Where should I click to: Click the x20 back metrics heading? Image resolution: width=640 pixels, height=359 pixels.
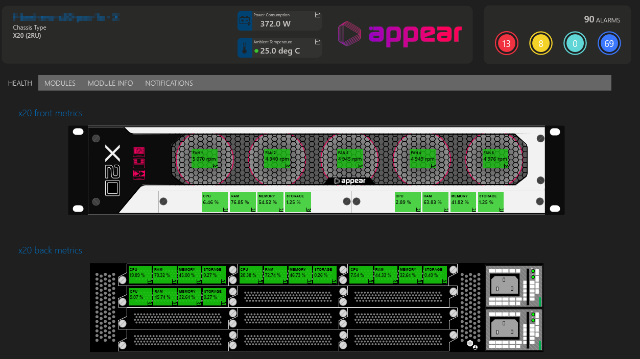(50, 250)
